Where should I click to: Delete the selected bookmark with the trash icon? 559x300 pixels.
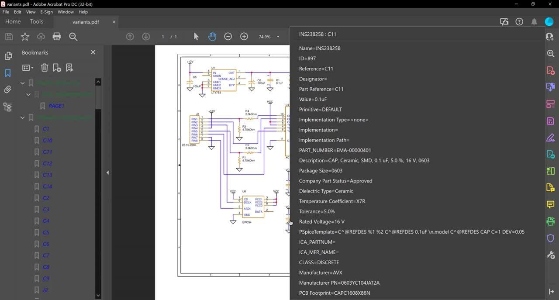(x=45, y=67)
